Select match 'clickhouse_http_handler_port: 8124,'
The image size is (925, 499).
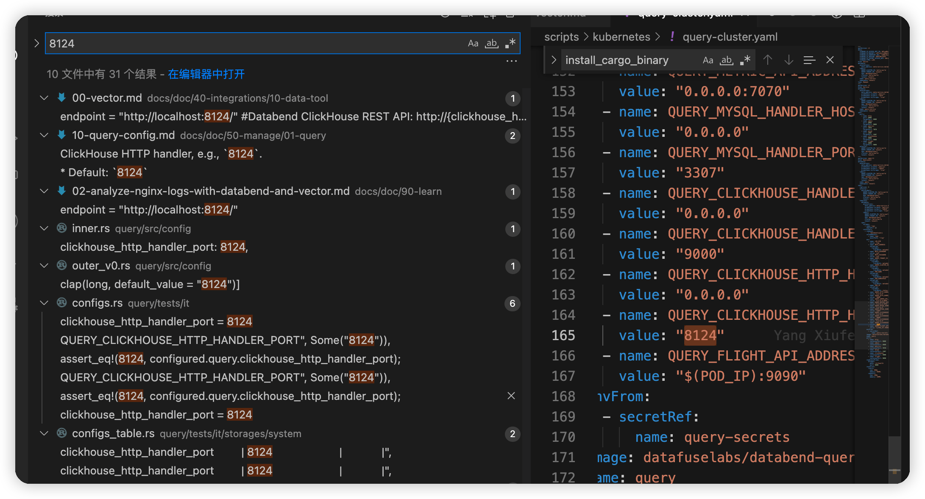(x=154, y=247)
